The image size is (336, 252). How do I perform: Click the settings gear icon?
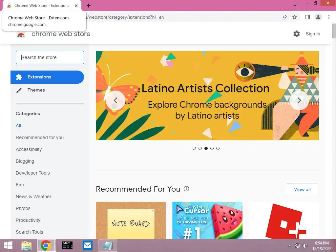click(297, 34)
